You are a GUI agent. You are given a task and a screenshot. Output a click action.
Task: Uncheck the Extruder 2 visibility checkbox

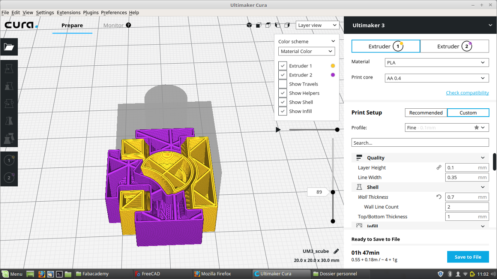tap(282, 75)
